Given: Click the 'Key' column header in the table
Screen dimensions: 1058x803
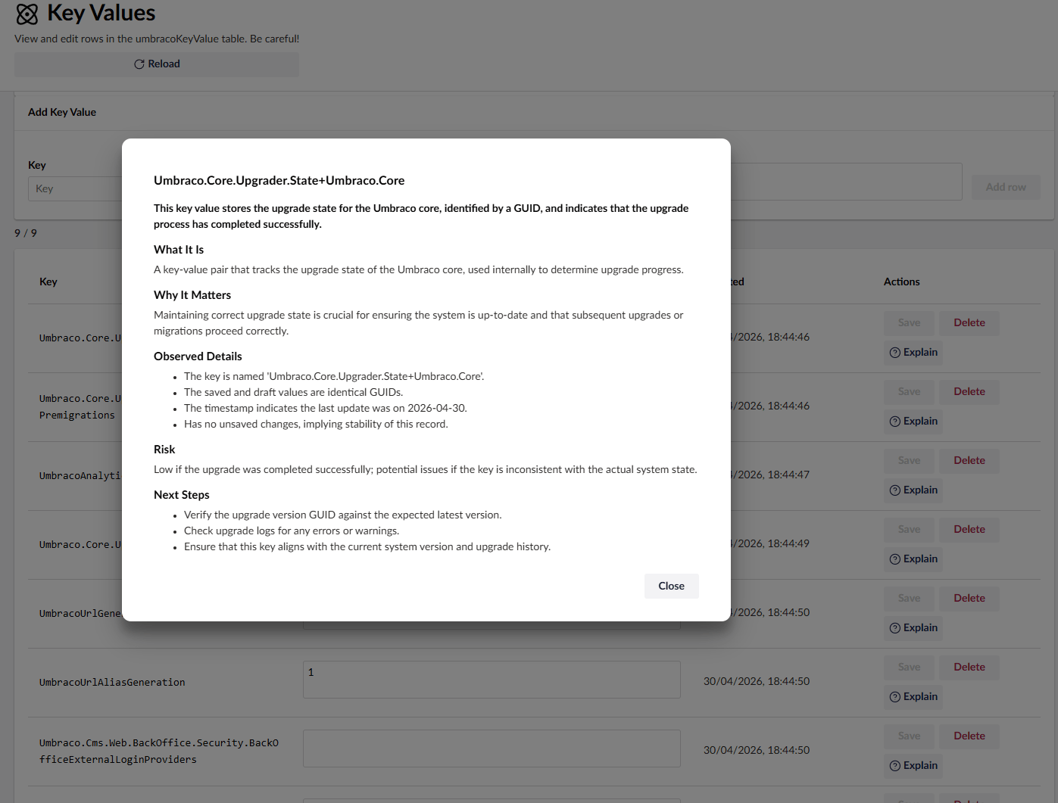Looking at the screenshot, I should tap(48, 282).
